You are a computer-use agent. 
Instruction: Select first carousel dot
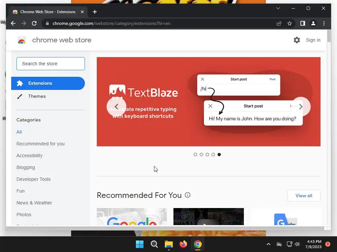click(195, 155)
